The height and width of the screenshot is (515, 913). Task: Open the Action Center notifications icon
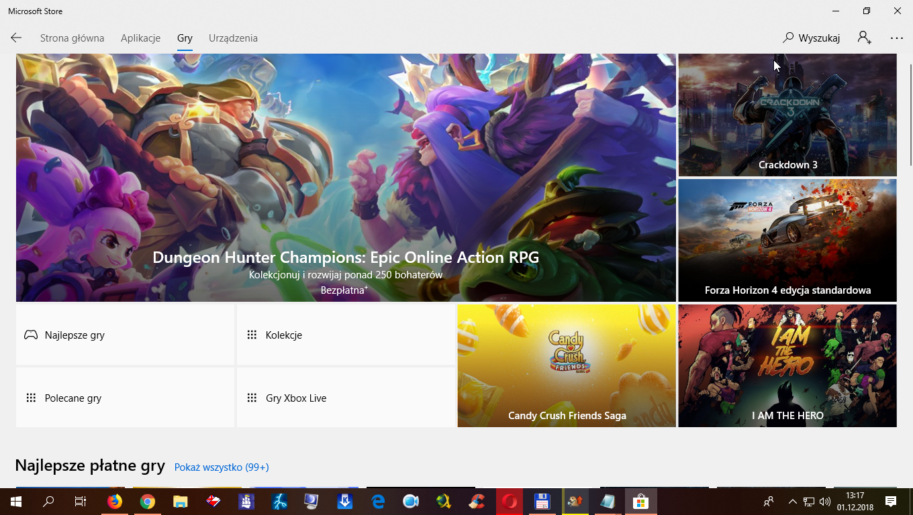pos(891,501)
